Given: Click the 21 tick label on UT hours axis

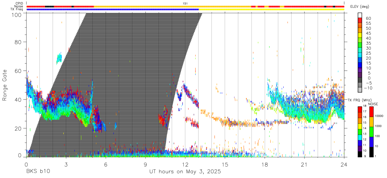Looking at the screenshot, I should (304, 165).
